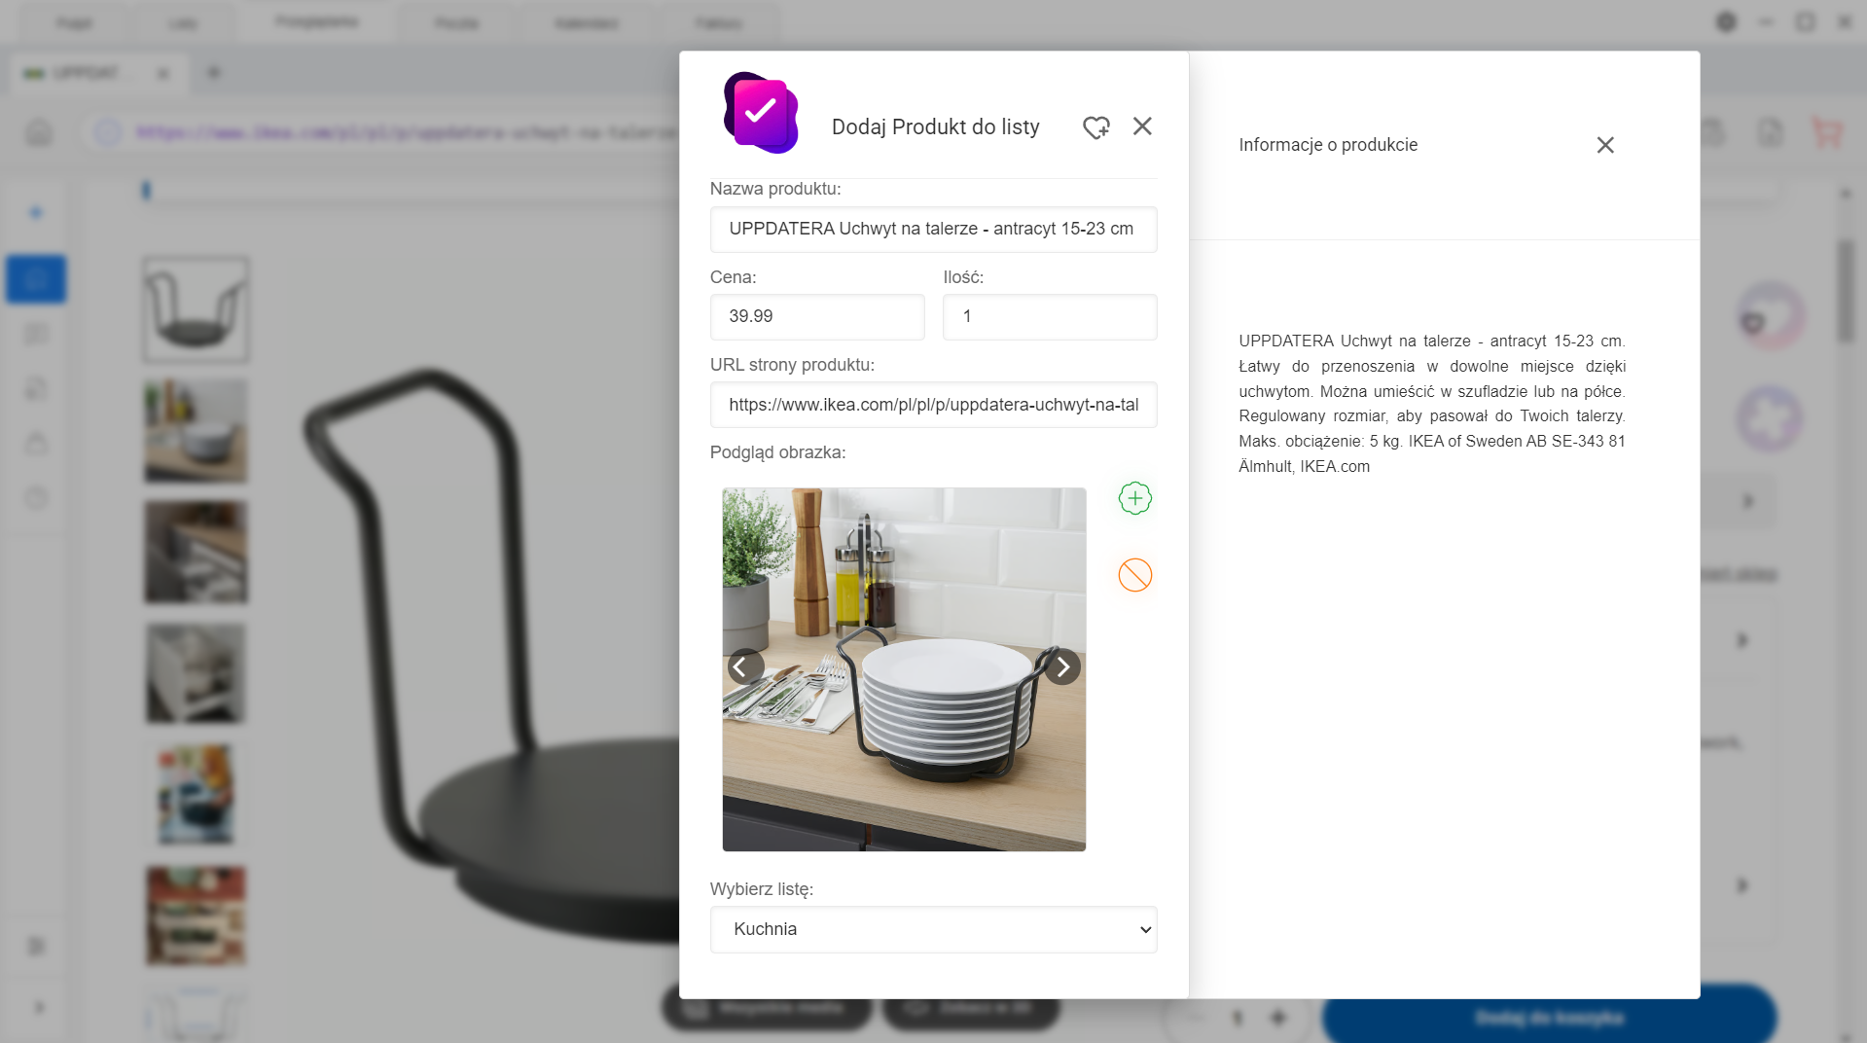Click the 'Nazwa produktu' input field
The width and height of the screenshot is (1867, 1043).
(x=933, y=230)
